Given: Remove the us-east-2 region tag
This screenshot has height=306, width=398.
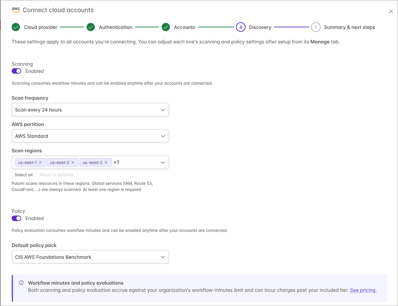Looking at the screenshot, I should [73, 162].
